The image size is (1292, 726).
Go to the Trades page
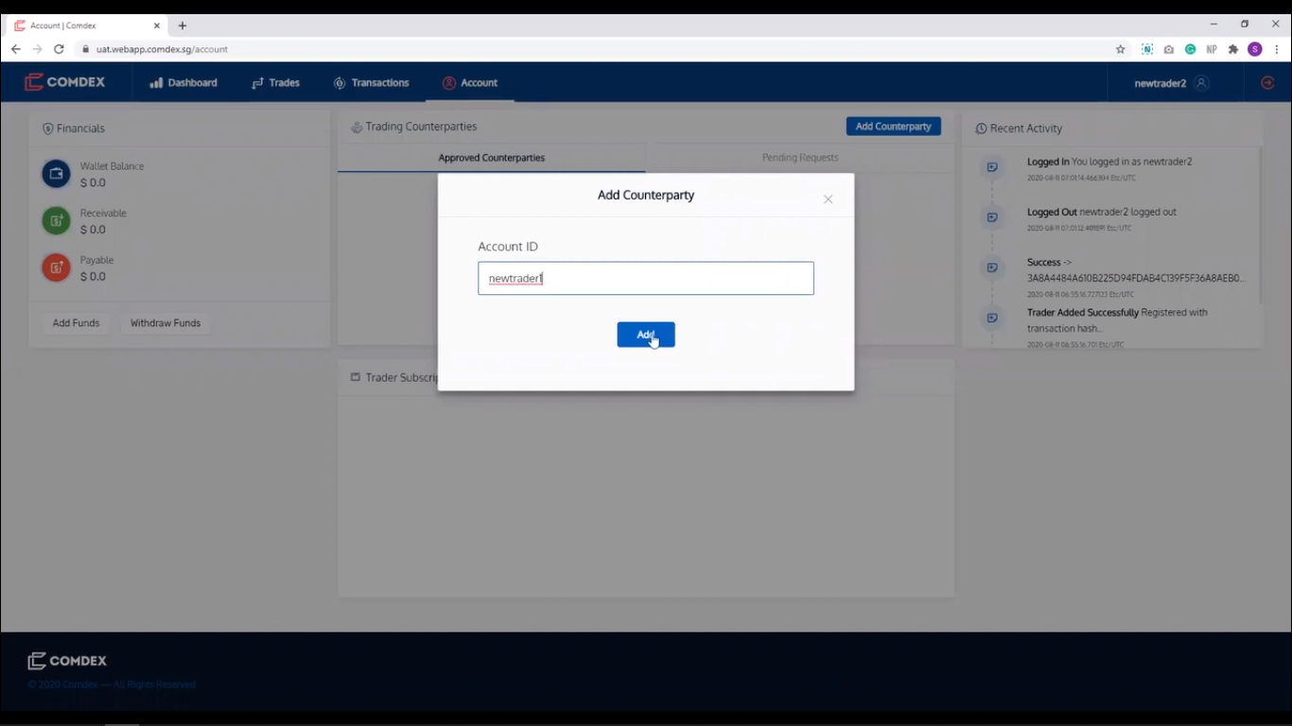coord(275,83)
